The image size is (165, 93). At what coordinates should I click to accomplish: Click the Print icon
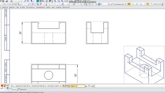click(7, 1)
